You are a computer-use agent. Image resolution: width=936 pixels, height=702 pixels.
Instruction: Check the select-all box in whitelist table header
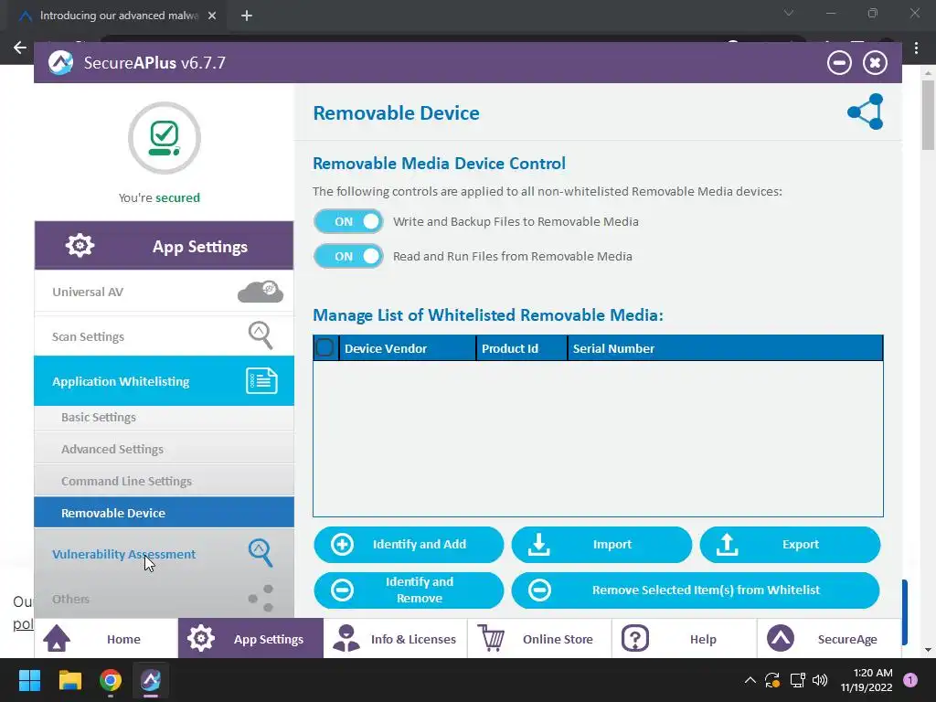[324, 347]
